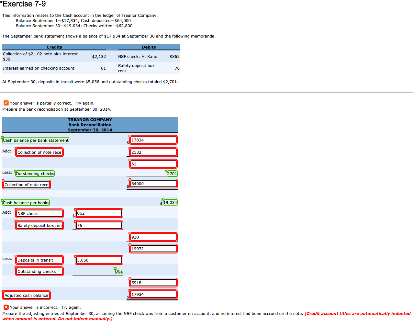Click the $862 debit amount in the memoranda table
The image size is (413, 325).
174,56
